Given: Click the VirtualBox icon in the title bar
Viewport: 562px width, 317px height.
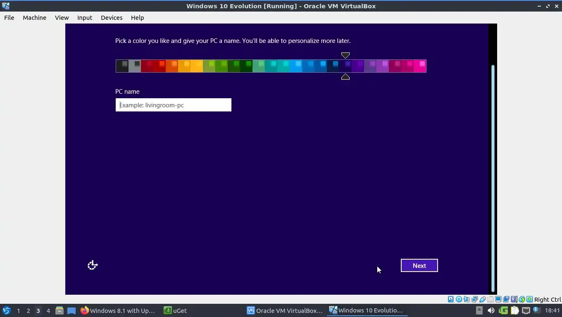Looking at the screenshot, I should coord(5,6).
